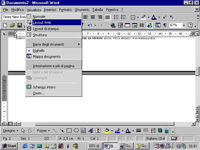200x150 pixels.
Task: Choose Struttura view
Action: 54,35
